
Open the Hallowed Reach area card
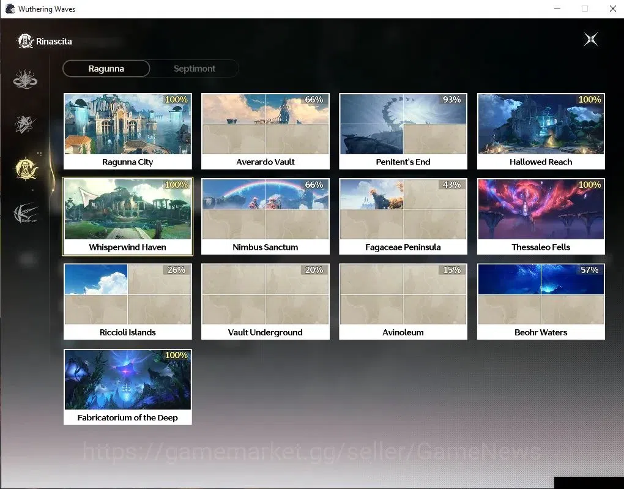(541, 132)
